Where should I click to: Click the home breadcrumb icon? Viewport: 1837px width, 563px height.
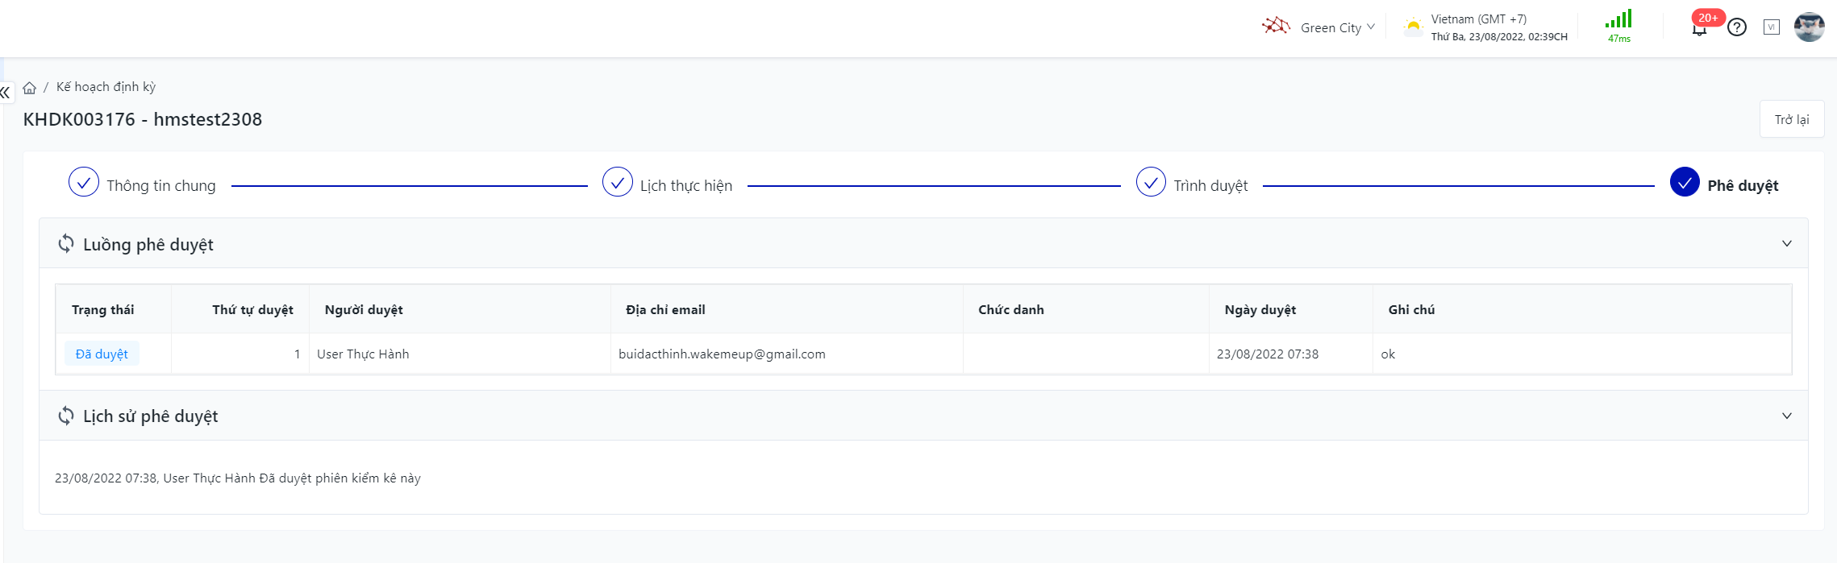point(30,88)
